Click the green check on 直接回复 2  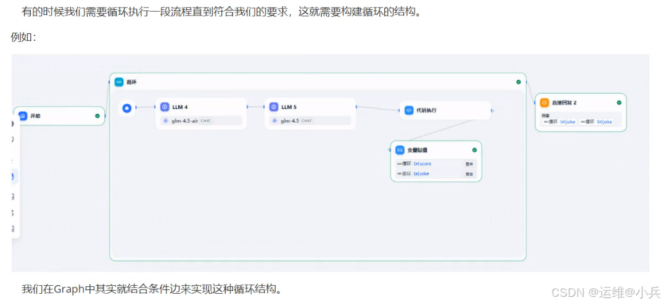point(619,102)
